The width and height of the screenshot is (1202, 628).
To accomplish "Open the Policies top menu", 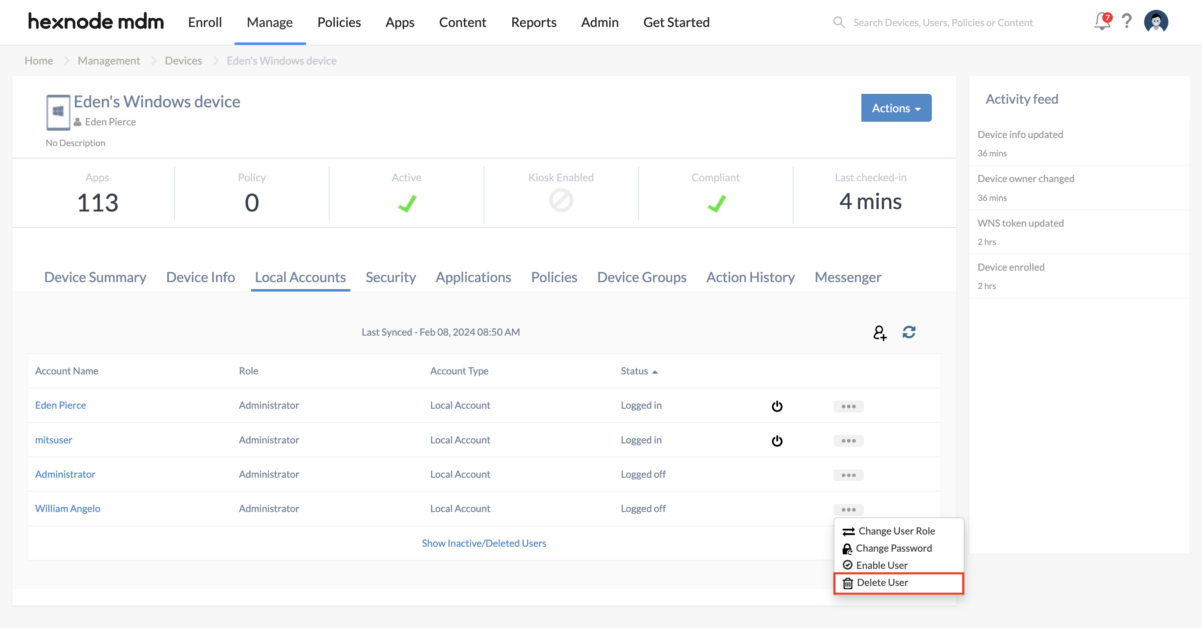I will (339, 22).
